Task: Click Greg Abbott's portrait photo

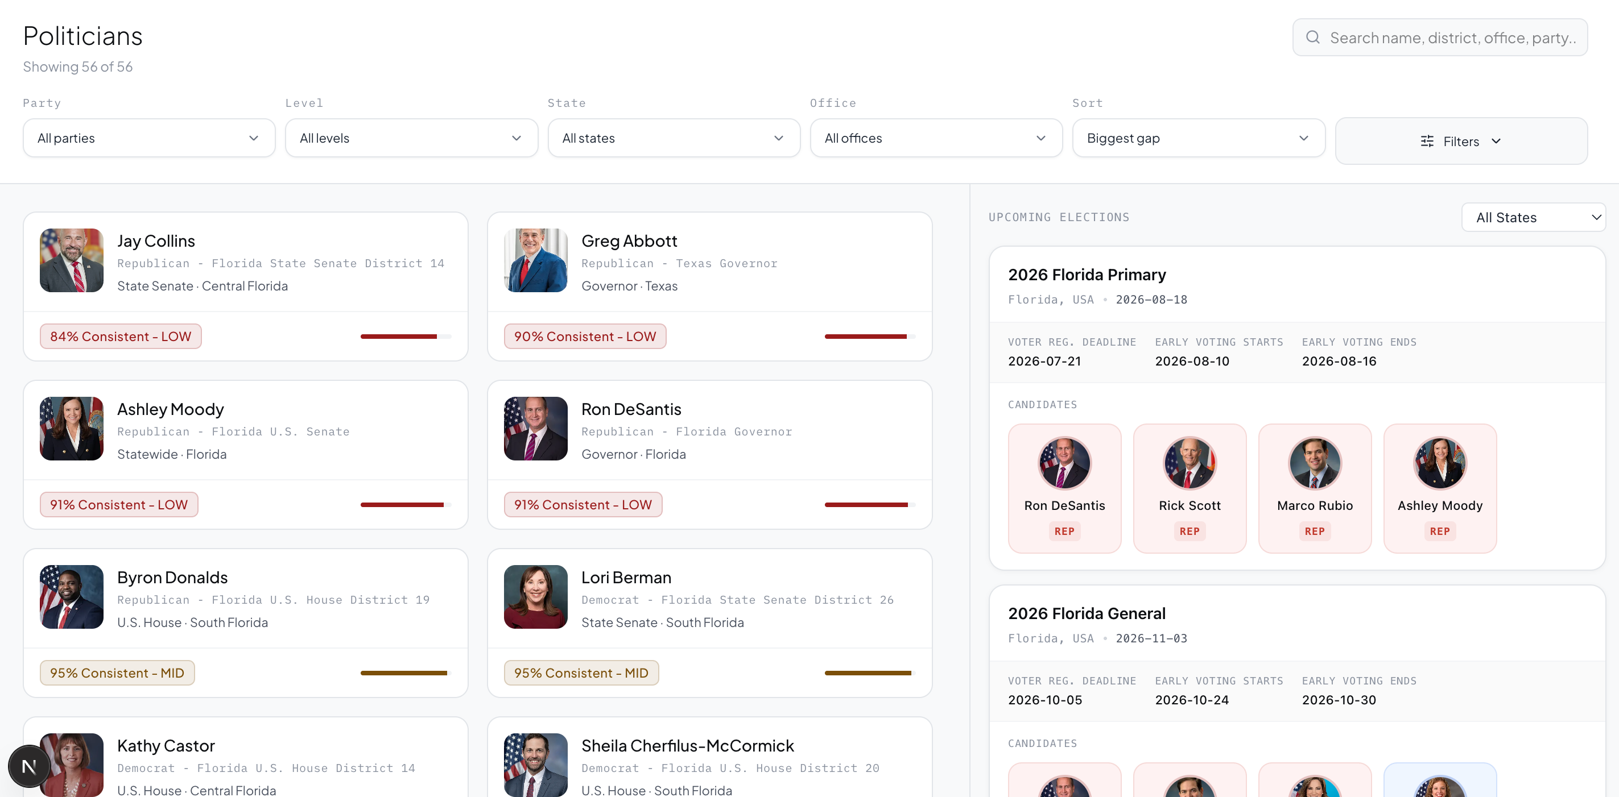Action: 535,260
